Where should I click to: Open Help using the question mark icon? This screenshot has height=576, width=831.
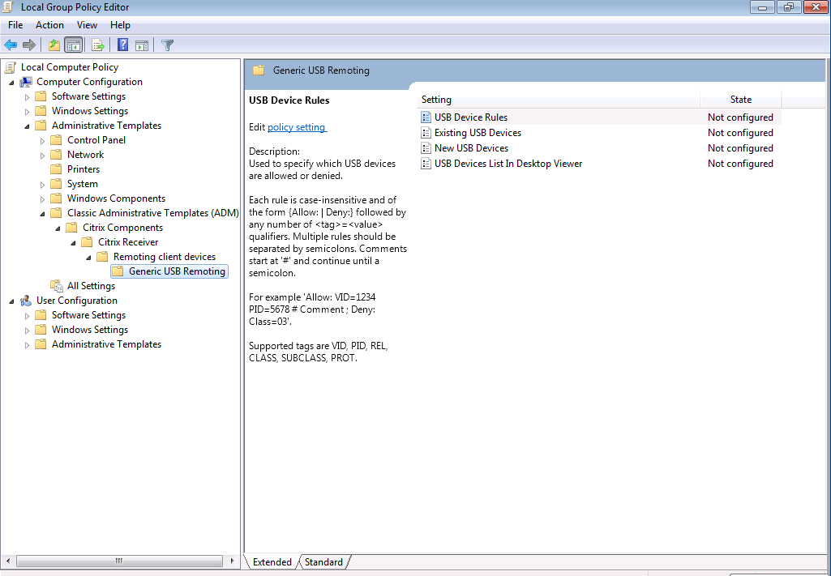coord(122,45)
